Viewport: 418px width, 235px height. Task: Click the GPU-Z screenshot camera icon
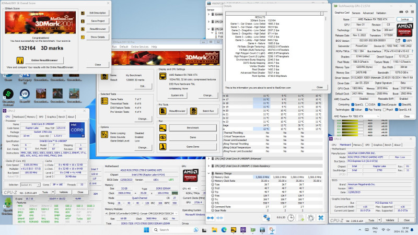pos(401,12)
